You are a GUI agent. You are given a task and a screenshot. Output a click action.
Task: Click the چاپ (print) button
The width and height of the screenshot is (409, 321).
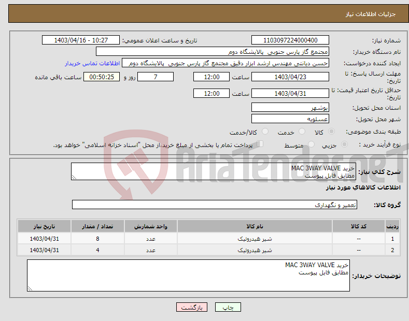[228, 307]
